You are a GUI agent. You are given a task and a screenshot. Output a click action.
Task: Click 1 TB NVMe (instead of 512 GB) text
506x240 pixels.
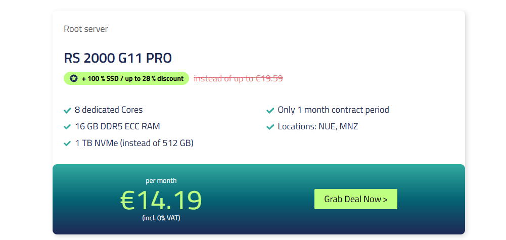pos(134,143)
